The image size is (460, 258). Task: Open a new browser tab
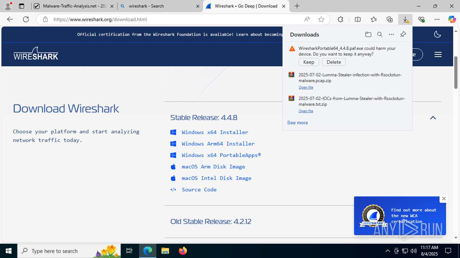tap(297, 6)
